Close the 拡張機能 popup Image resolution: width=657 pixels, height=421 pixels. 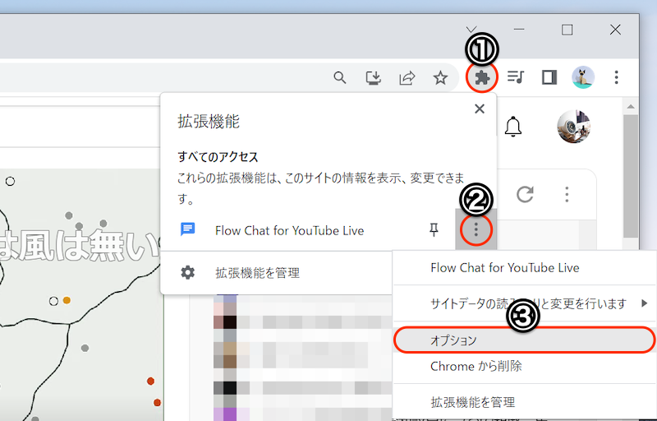[480, 109]
